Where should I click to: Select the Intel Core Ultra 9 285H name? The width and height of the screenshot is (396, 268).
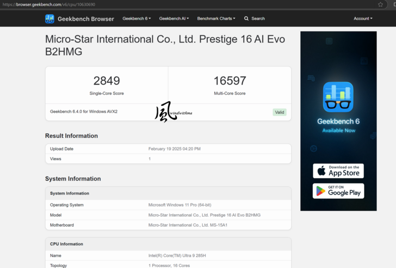point(177,255)
